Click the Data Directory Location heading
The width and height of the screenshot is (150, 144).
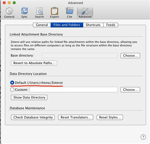point(28,74)
